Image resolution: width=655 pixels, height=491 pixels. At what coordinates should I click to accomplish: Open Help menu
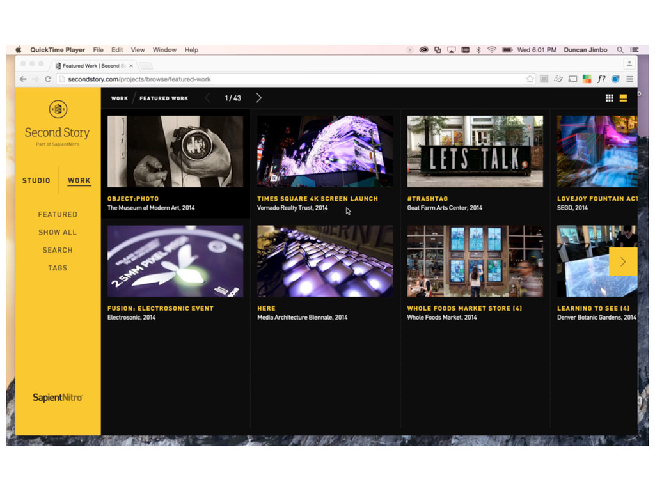(191, 50)
